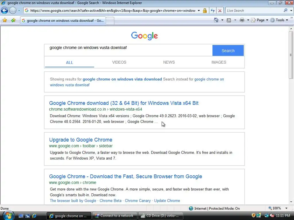Open the Chrome Beta sitelink
This screenshot has height=220, width=294.
click(111, 201)
